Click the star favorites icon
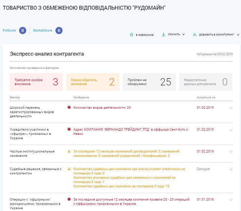Image resolution: width=241 pixels, height=211 pixels. pos(132,34)
